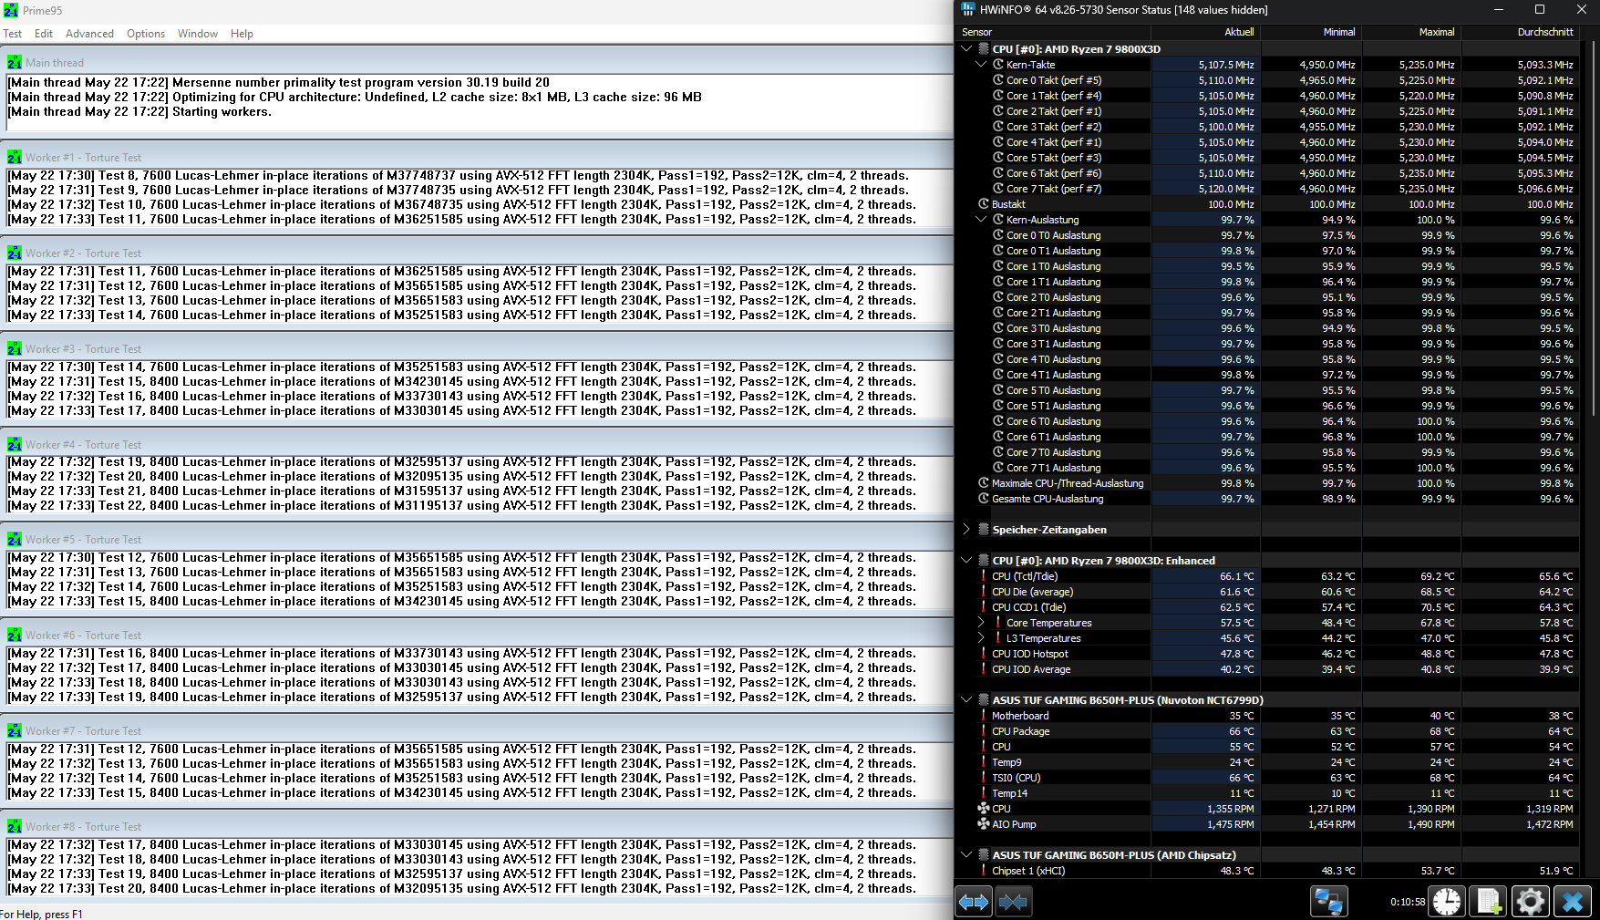
Task: Select the CPU IOD Hotspot row
Action: point(1268,654)
